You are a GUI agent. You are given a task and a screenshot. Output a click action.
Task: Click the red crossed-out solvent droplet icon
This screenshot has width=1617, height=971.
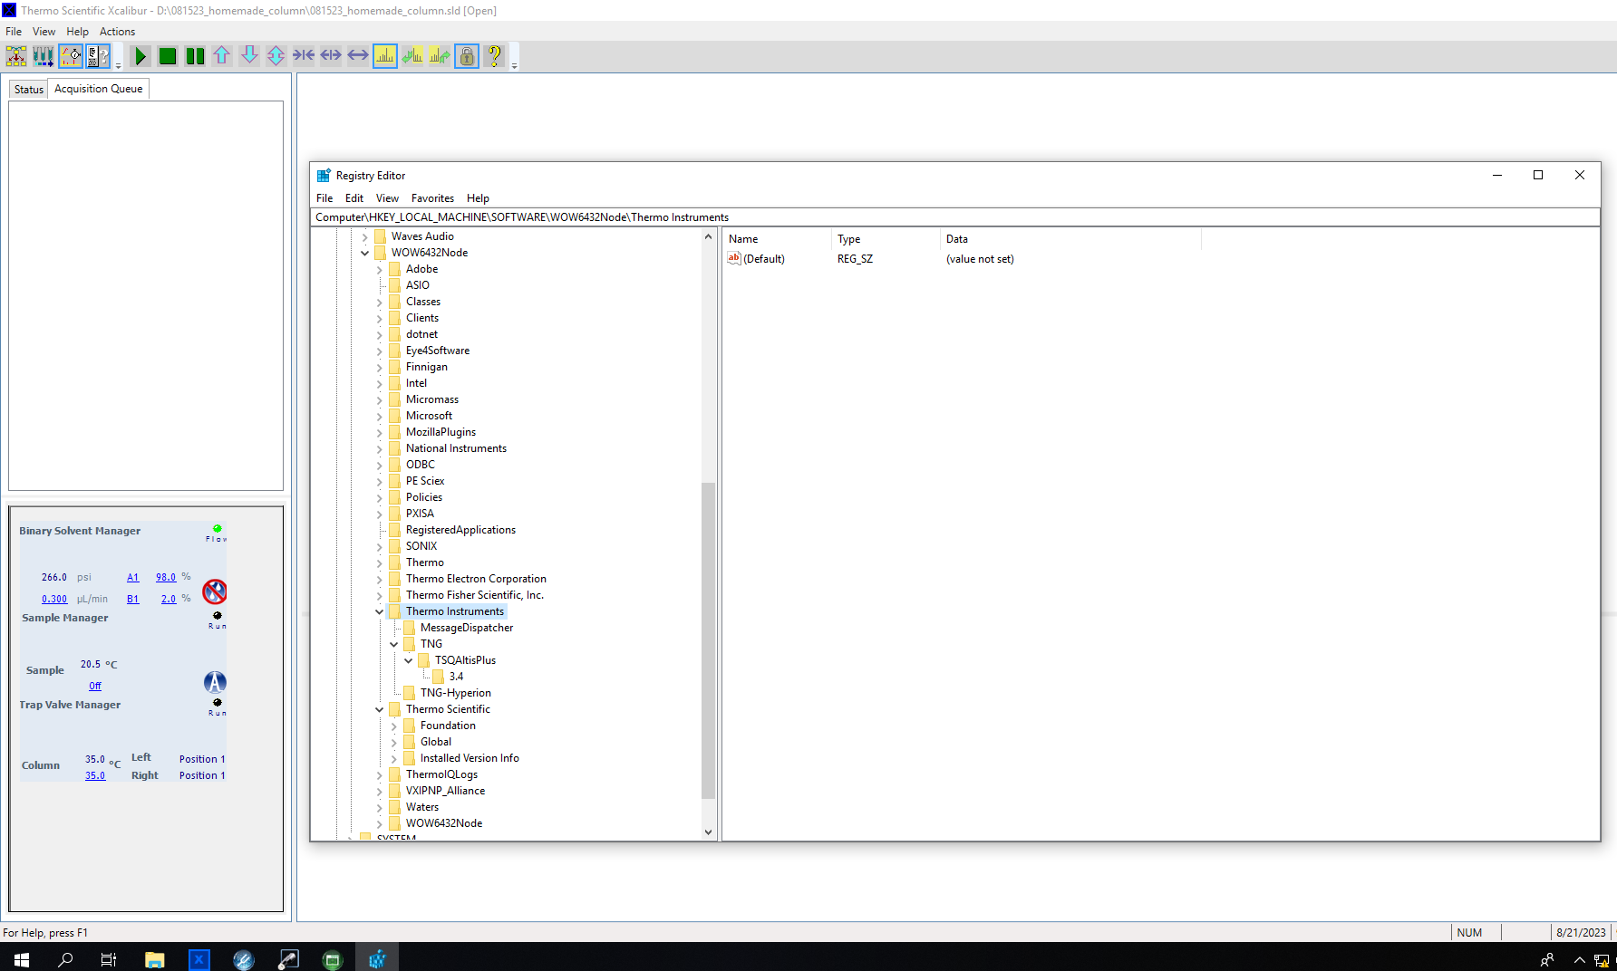pyautogui.click(x=215, y=591)
